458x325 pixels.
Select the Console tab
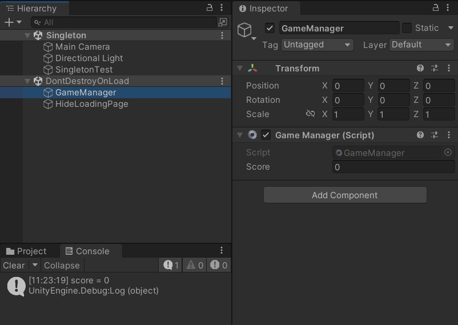(87, 251)
